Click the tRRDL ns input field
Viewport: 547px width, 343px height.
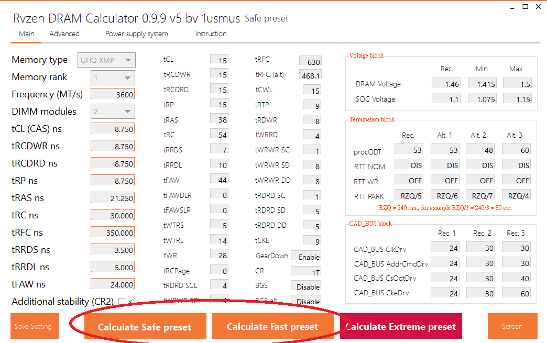(113, 267)
